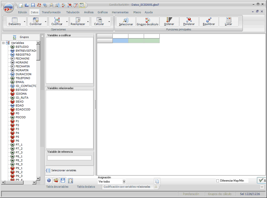The image size is (267, 198).
Task: Expand the Codificar dropdown arrow
Action: [67, 22]
